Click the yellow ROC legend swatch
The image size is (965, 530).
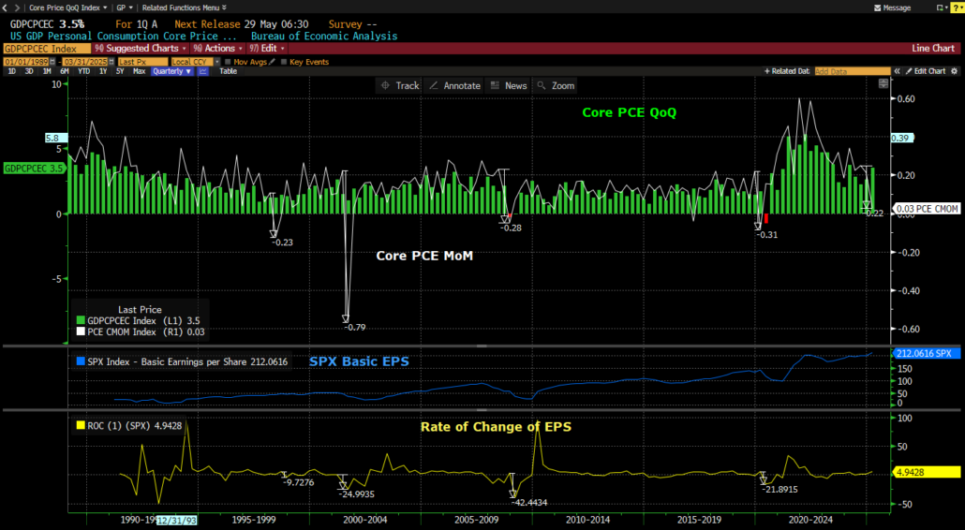tap(81, 425)
